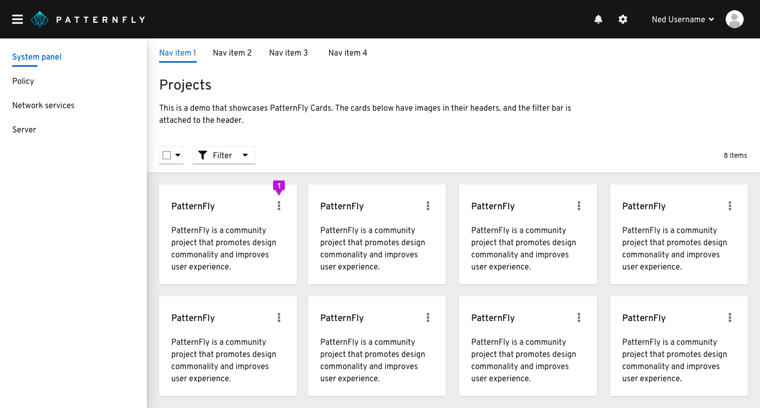Screen dimensions: 760x408
Task: Go to Policy in the sidebar
Action: click(23, 81)
